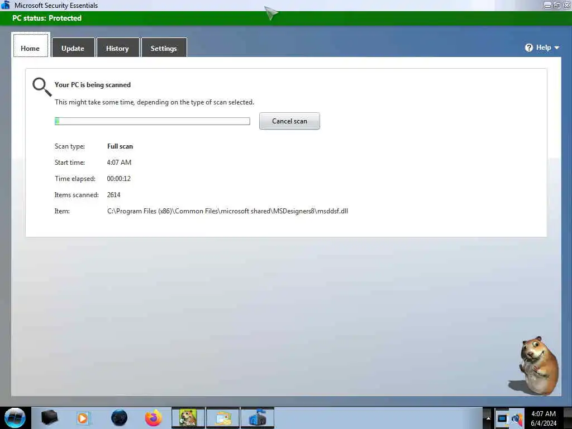This screenshot has height=429, width=572.
Task: Open the Settings tab
Action: (164, 48)
